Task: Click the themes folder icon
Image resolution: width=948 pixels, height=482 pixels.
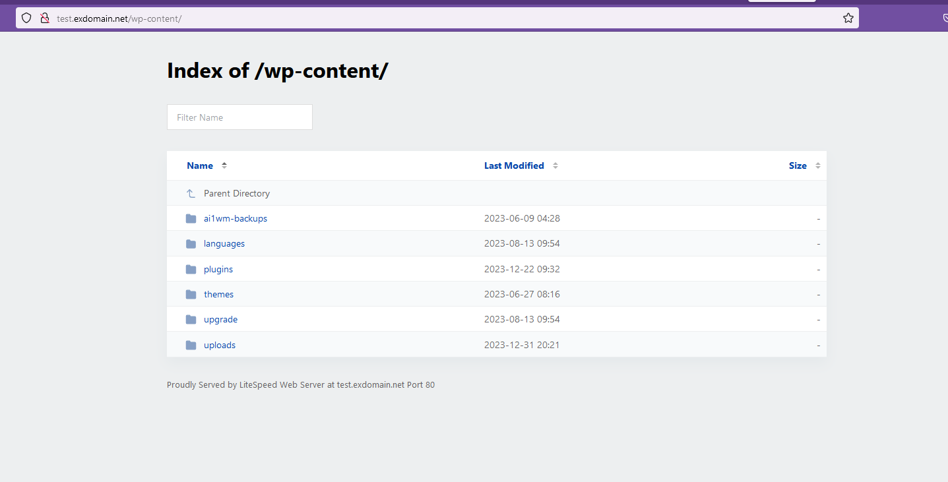Action: click(191, 295)
